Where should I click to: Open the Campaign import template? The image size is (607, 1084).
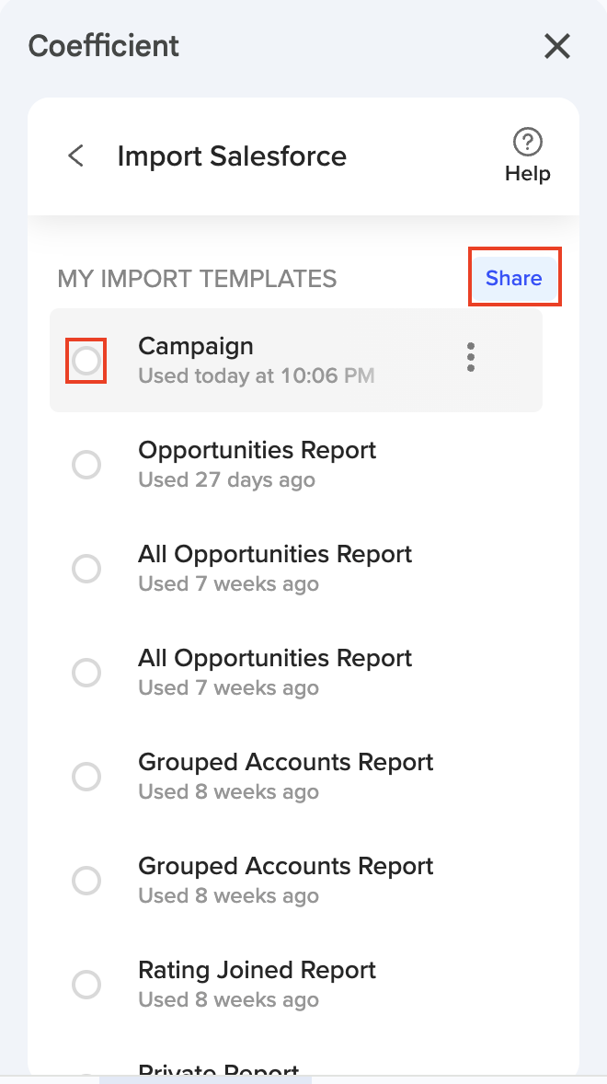click(x=195, y=347)
